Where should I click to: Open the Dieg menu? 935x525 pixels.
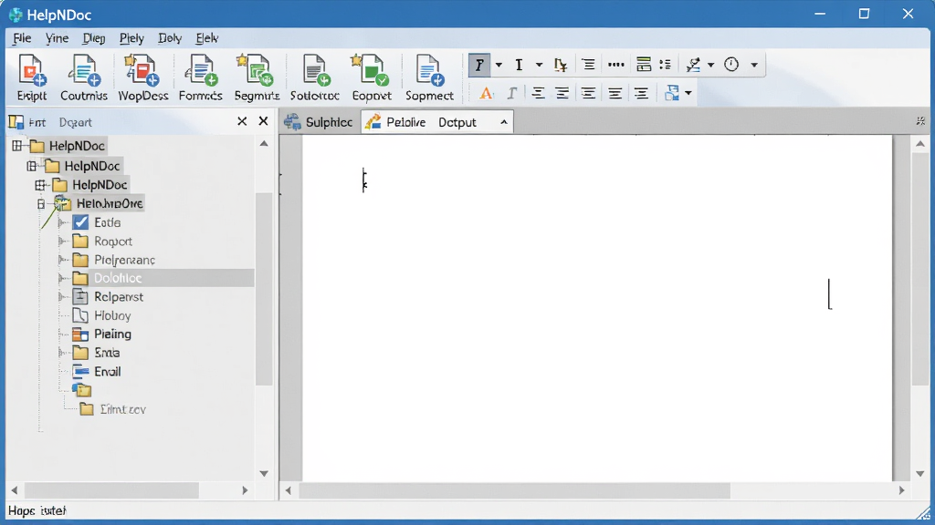point(94,38)
